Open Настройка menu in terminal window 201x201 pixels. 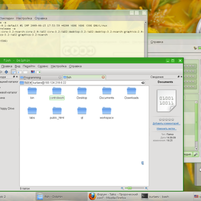24,18
